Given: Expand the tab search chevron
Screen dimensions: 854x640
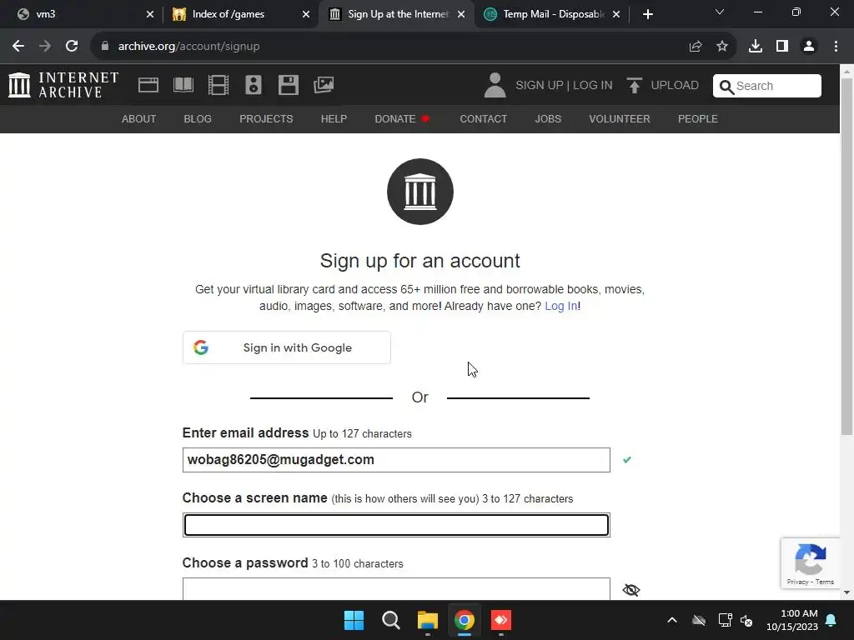Looking at the screenshot, I should click(720, 12).
